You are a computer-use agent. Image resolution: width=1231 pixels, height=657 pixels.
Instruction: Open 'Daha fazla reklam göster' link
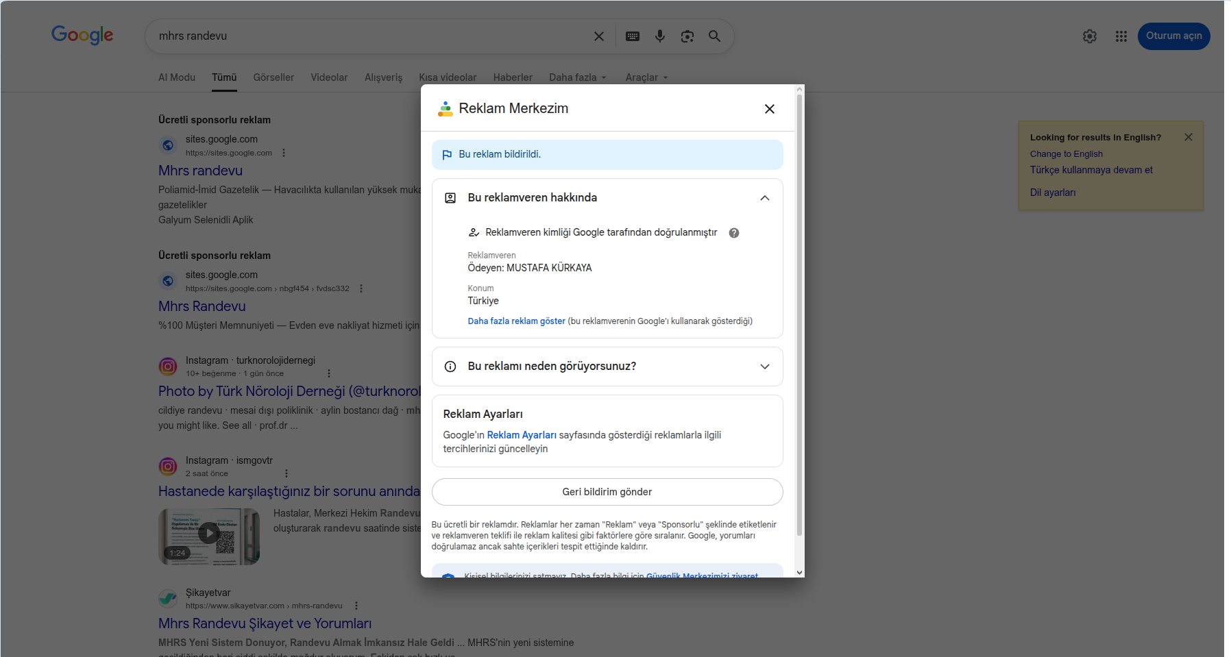(x=517, y=321)
